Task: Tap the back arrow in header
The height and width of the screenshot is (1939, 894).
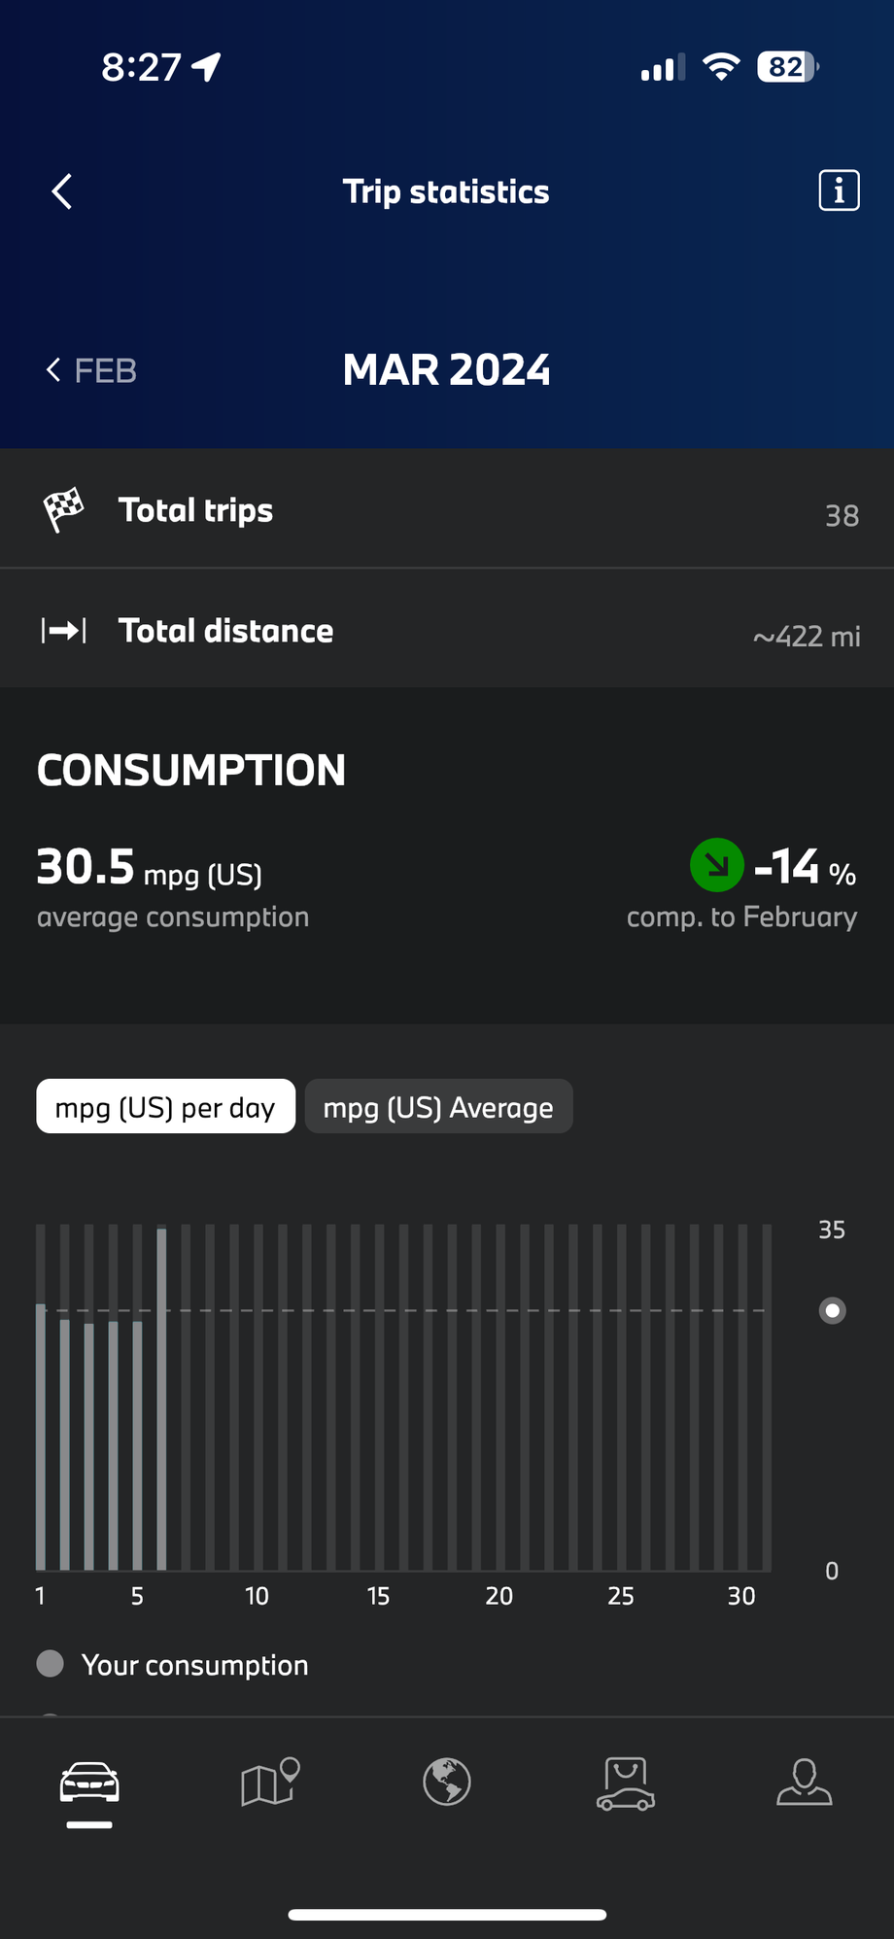Action: click(x=62, y=191)
